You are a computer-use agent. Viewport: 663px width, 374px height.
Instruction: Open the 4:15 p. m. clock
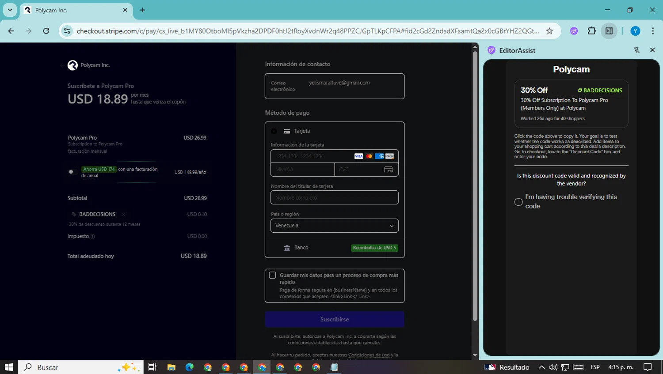pyautogui.click(x=621, y=367)
